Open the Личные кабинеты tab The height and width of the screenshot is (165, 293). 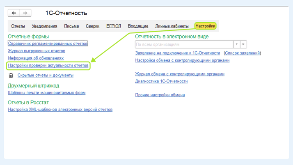coord(172,26)
